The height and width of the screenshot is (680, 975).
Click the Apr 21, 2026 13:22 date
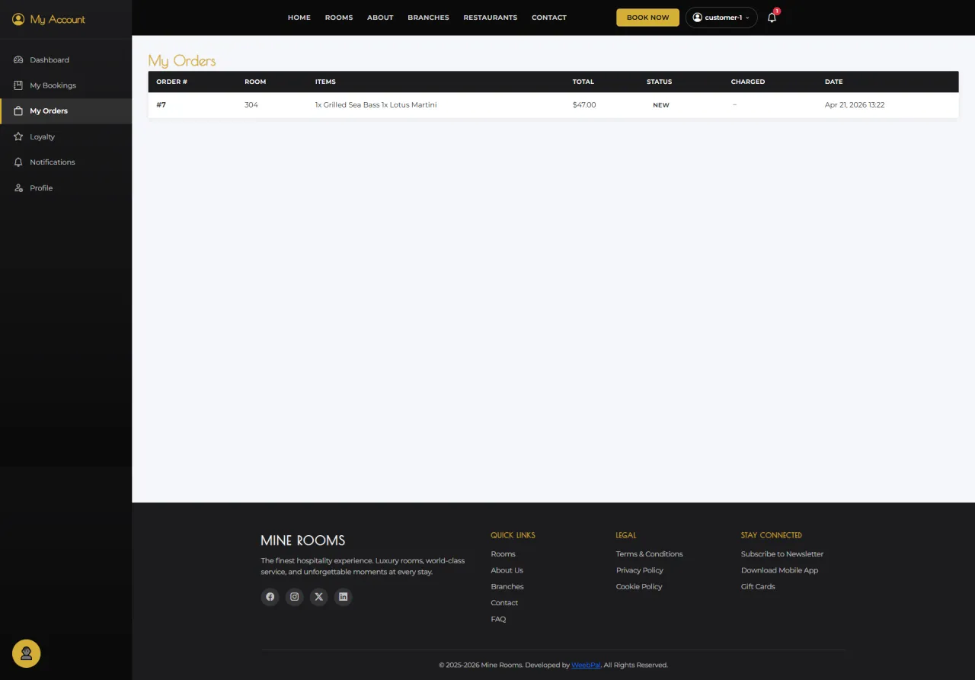tap(855, 105)
